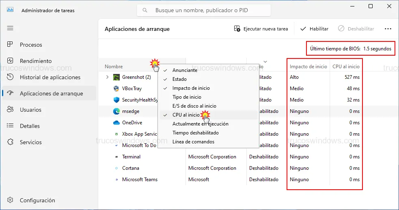Click the sort chevron above the Estado column
Screen dimensions: 399x210
click(265, 61)
